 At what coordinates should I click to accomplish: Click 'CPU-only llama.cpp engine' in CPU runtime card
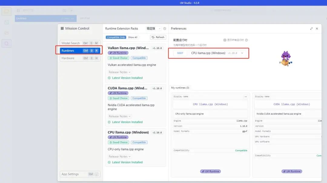coord(189,114)
